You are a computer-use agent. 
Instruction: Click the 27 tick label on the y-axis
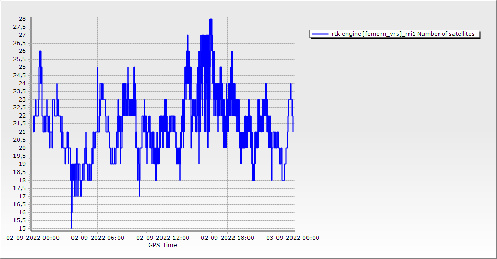pyautogui.click(x=22, y=35)
